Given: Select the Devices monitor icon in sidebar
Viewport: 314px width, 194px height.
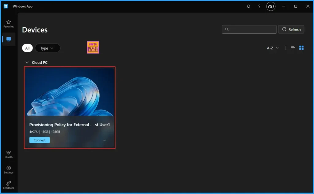Looking at the screenshot, I should [x=9, y=39].
